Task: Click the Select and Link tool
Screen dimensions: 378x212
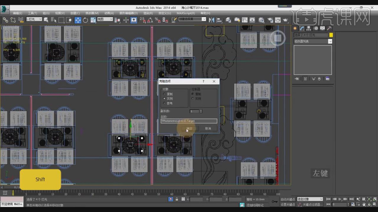Action: point(5,20)
